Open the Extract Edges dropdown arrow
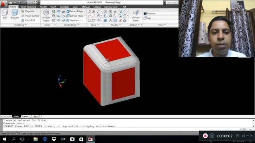The height and width of the screenshot is (143, 255). pos(85,12)
